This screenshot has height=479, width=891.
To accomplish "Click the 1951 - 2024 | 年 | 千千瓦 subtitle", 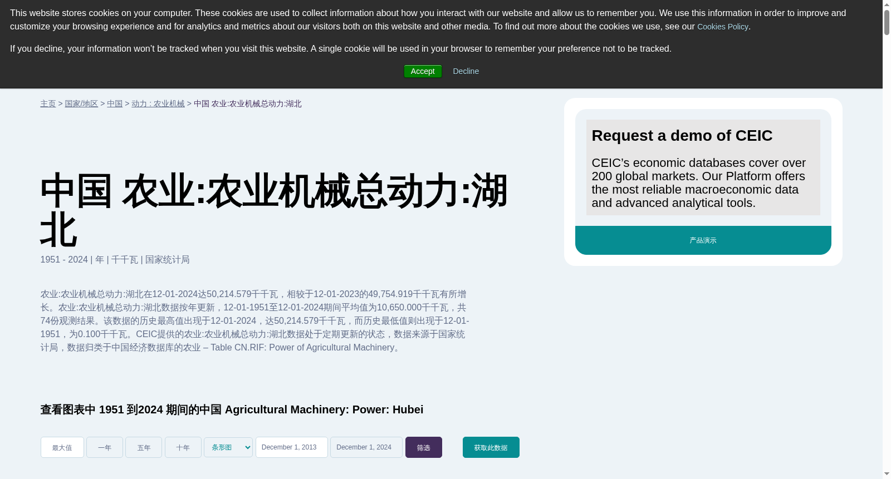I will tap(115, 260).
